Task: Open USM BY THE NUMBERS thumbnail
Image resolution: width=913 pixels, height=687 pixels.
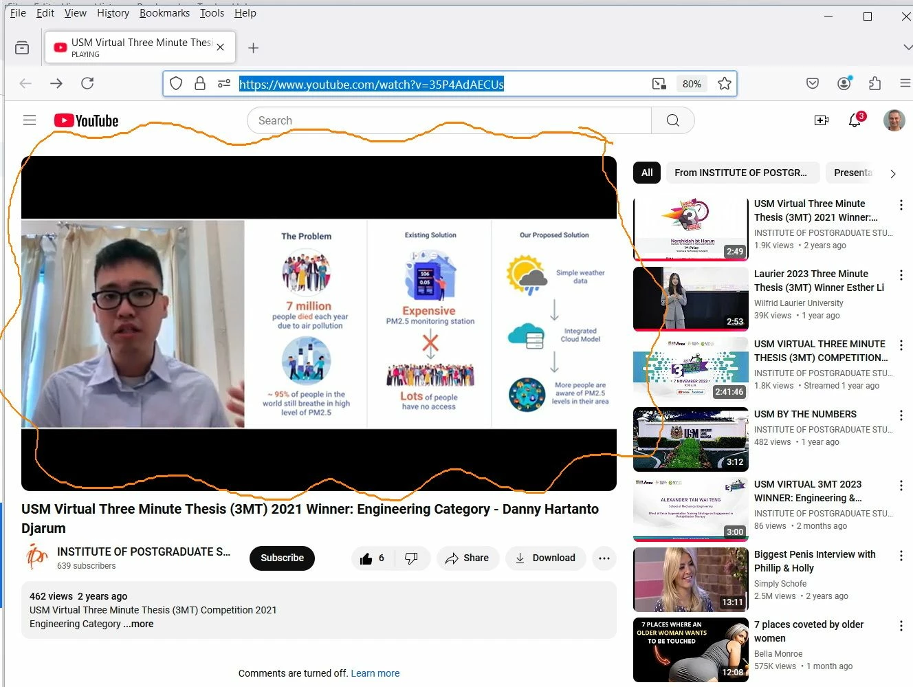Action: pyautogui.click(x=690, y=439)
